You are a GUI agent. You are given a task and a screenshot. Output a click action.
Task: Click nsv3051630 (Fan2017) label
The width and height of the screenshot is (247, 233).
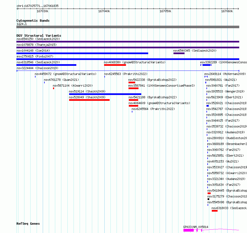223,185
